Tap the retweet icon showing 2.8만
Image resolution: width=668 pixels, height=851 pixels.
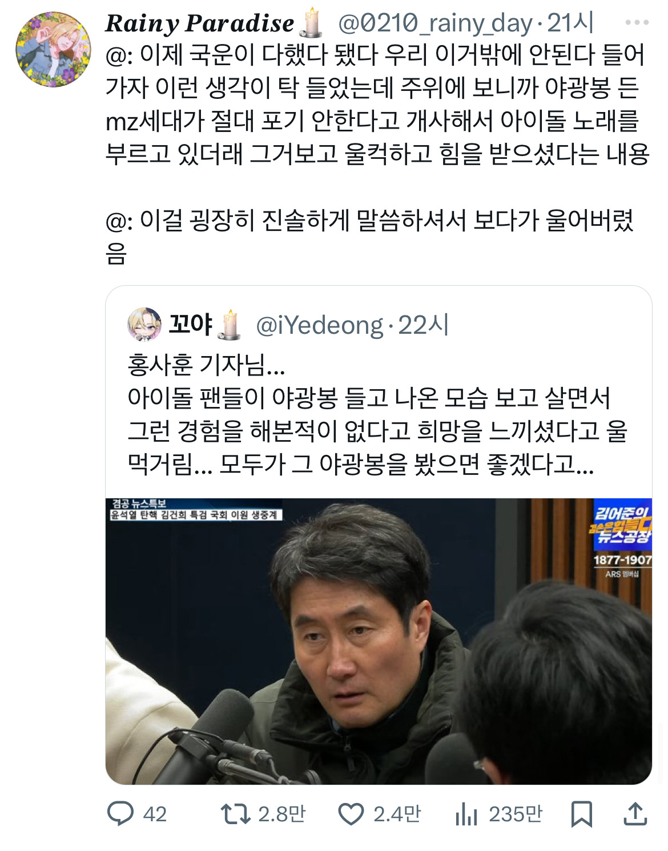click(x=235, y=814)
